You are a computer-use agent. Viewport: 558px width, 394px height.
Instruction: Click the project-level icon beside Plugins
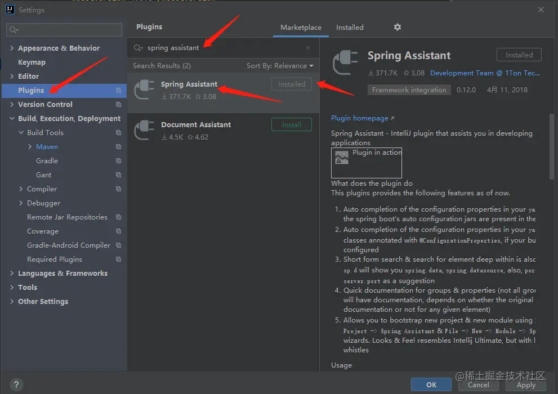118,90
